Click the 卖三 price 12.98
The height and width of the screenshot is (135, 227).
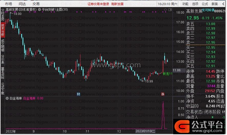pyautogui.click(x=211, y=33)
